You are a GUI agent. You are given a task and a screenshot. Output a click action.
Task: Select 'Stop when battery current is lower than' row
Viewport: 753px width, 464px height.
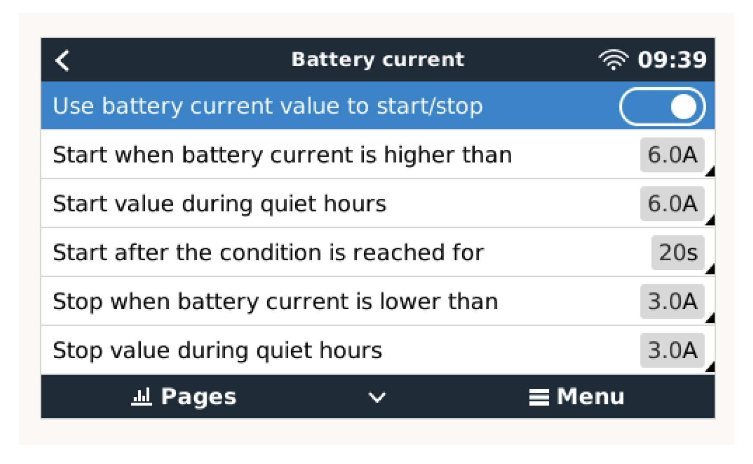[275, 302]
